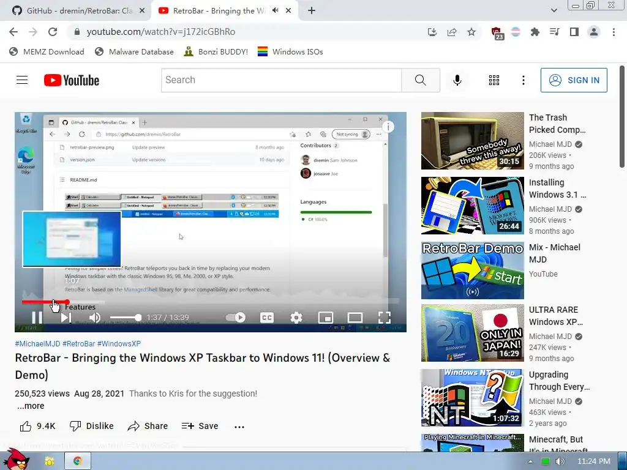Open the video info card icon
This screenshot has width=627, height=470.
(388, 127)
